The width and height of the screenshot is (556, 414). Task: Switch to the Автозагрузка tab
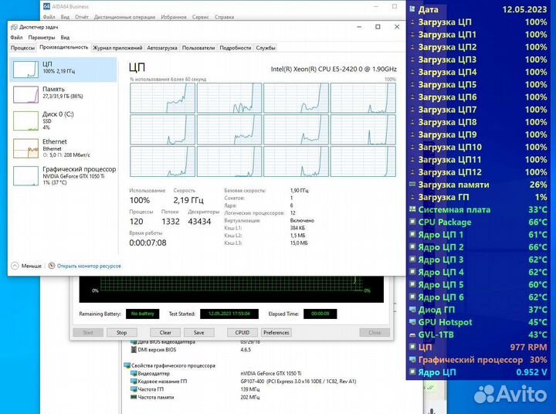[x=162, y=48]
